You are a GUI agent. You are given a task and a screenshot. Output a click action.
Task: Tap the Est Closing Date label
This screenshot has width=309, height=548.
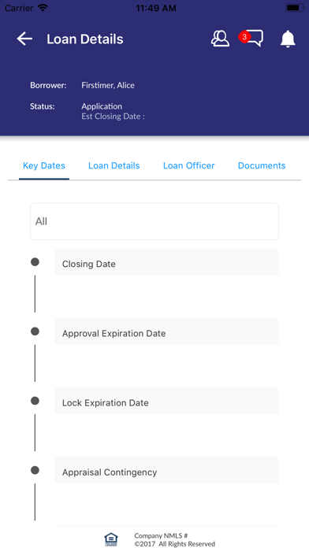113,117
